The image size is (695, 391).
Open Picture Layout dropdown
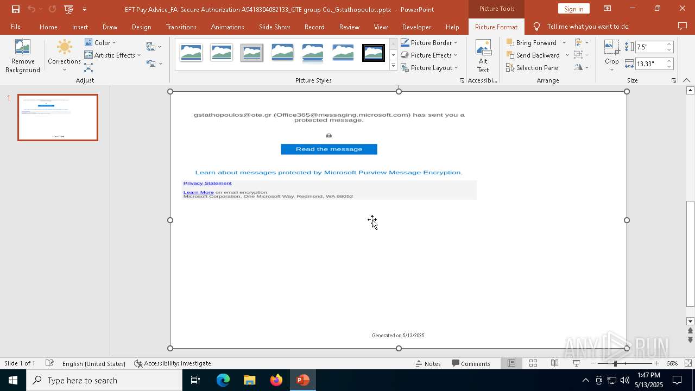coord(429,67)
